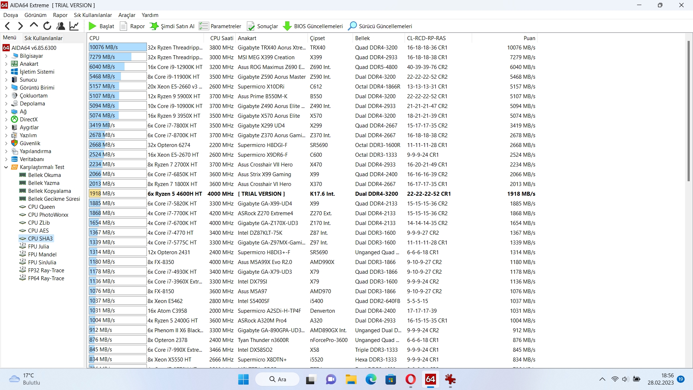Open the graph chart toolbar icon

tap(74, 26)
